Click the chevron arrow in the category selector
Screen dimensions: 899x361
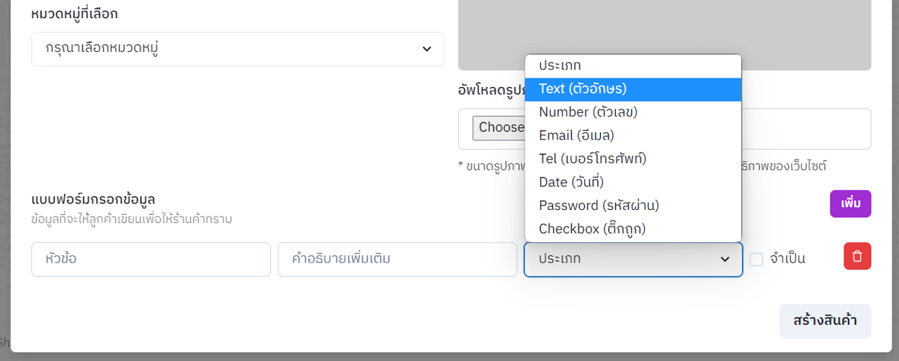tap(426, 49)
